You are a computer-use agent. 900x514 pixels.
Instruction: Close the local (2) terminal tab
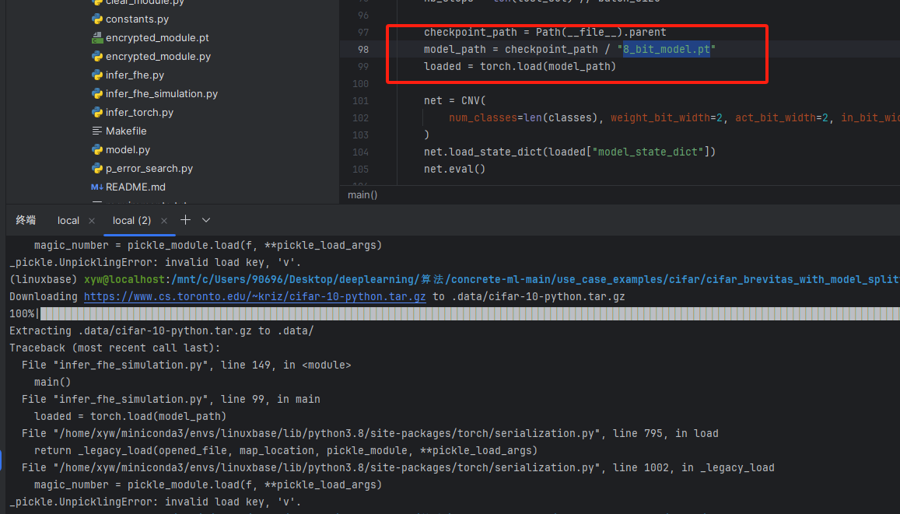pos(164,221)
